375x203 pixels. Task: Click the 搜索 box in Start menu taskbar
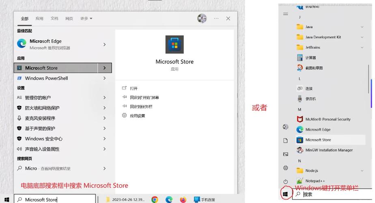point(333,194)
